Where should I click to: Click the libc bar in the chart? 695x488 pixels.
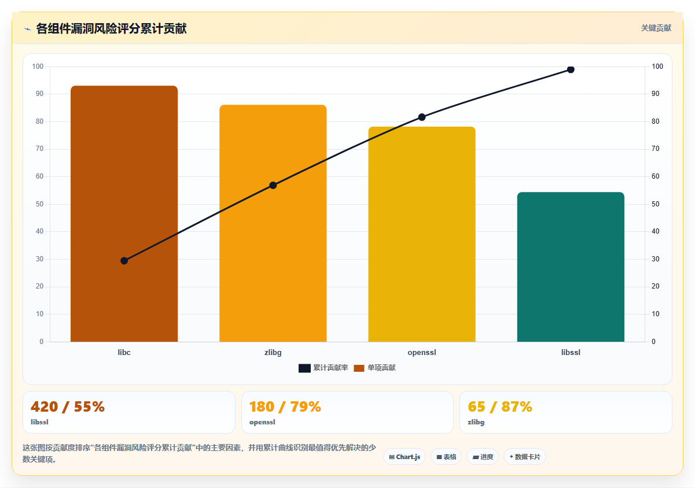pos(124,214)
